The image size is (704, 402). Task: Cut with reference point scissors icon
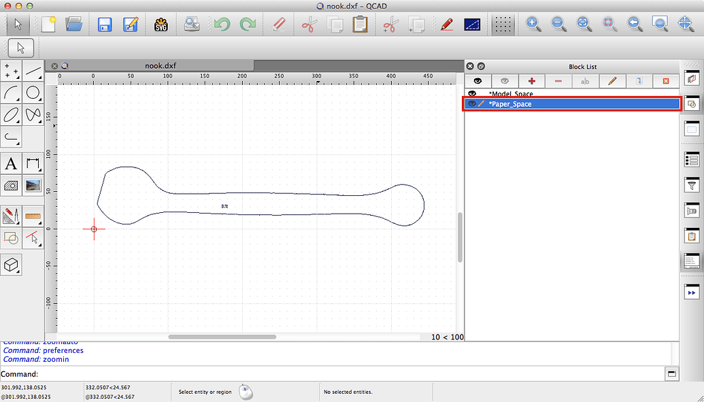pyautogui.click(x=390, y=24)
